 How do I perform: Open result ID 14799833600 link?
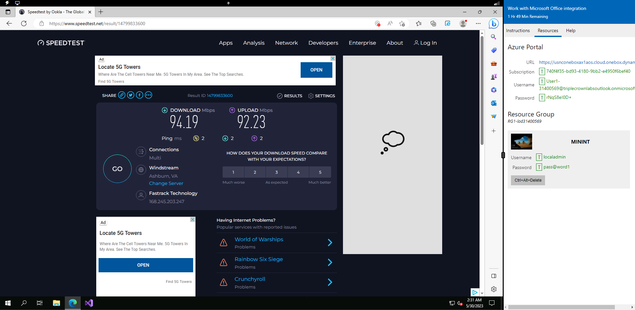tap(220, 96)
